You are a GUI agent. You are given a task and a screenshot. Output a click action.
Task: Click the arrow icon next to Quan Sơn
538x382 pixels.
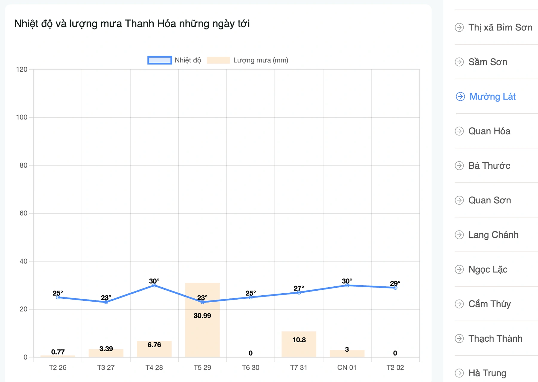459,200
